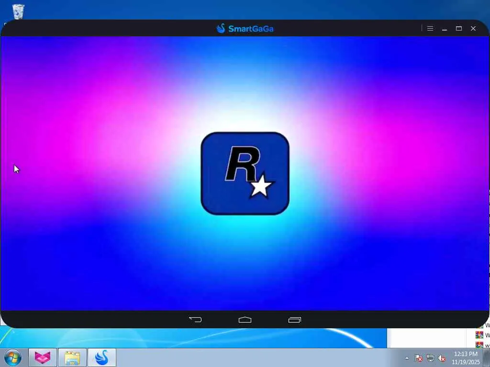Tap the Android back navigation button
This screenshot has width=490, height=367.
pyautogui.click(x=195, y=320)
